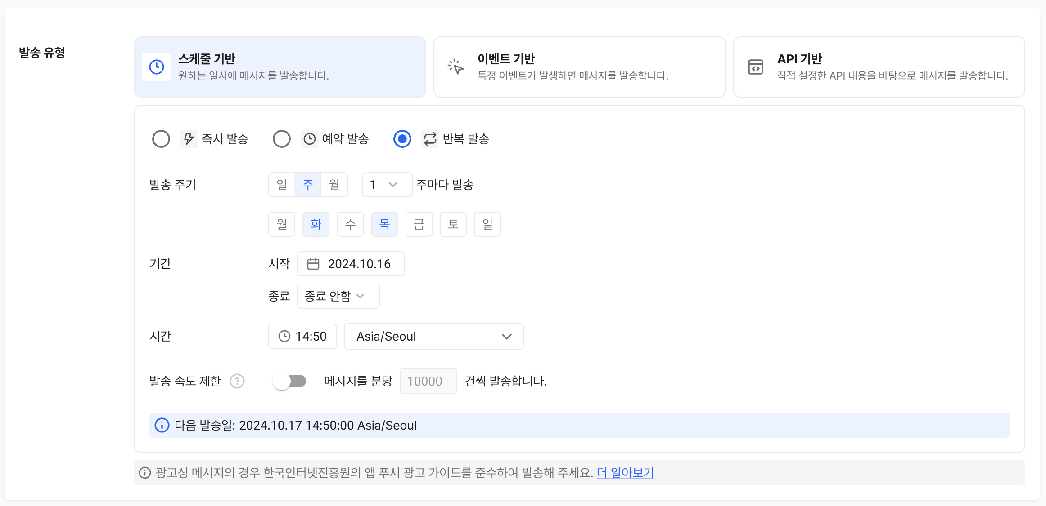The width and height of the screenshot is (1046, 506).
Task: Choose the 스케줄 기반 send type card
Action: 280,67
